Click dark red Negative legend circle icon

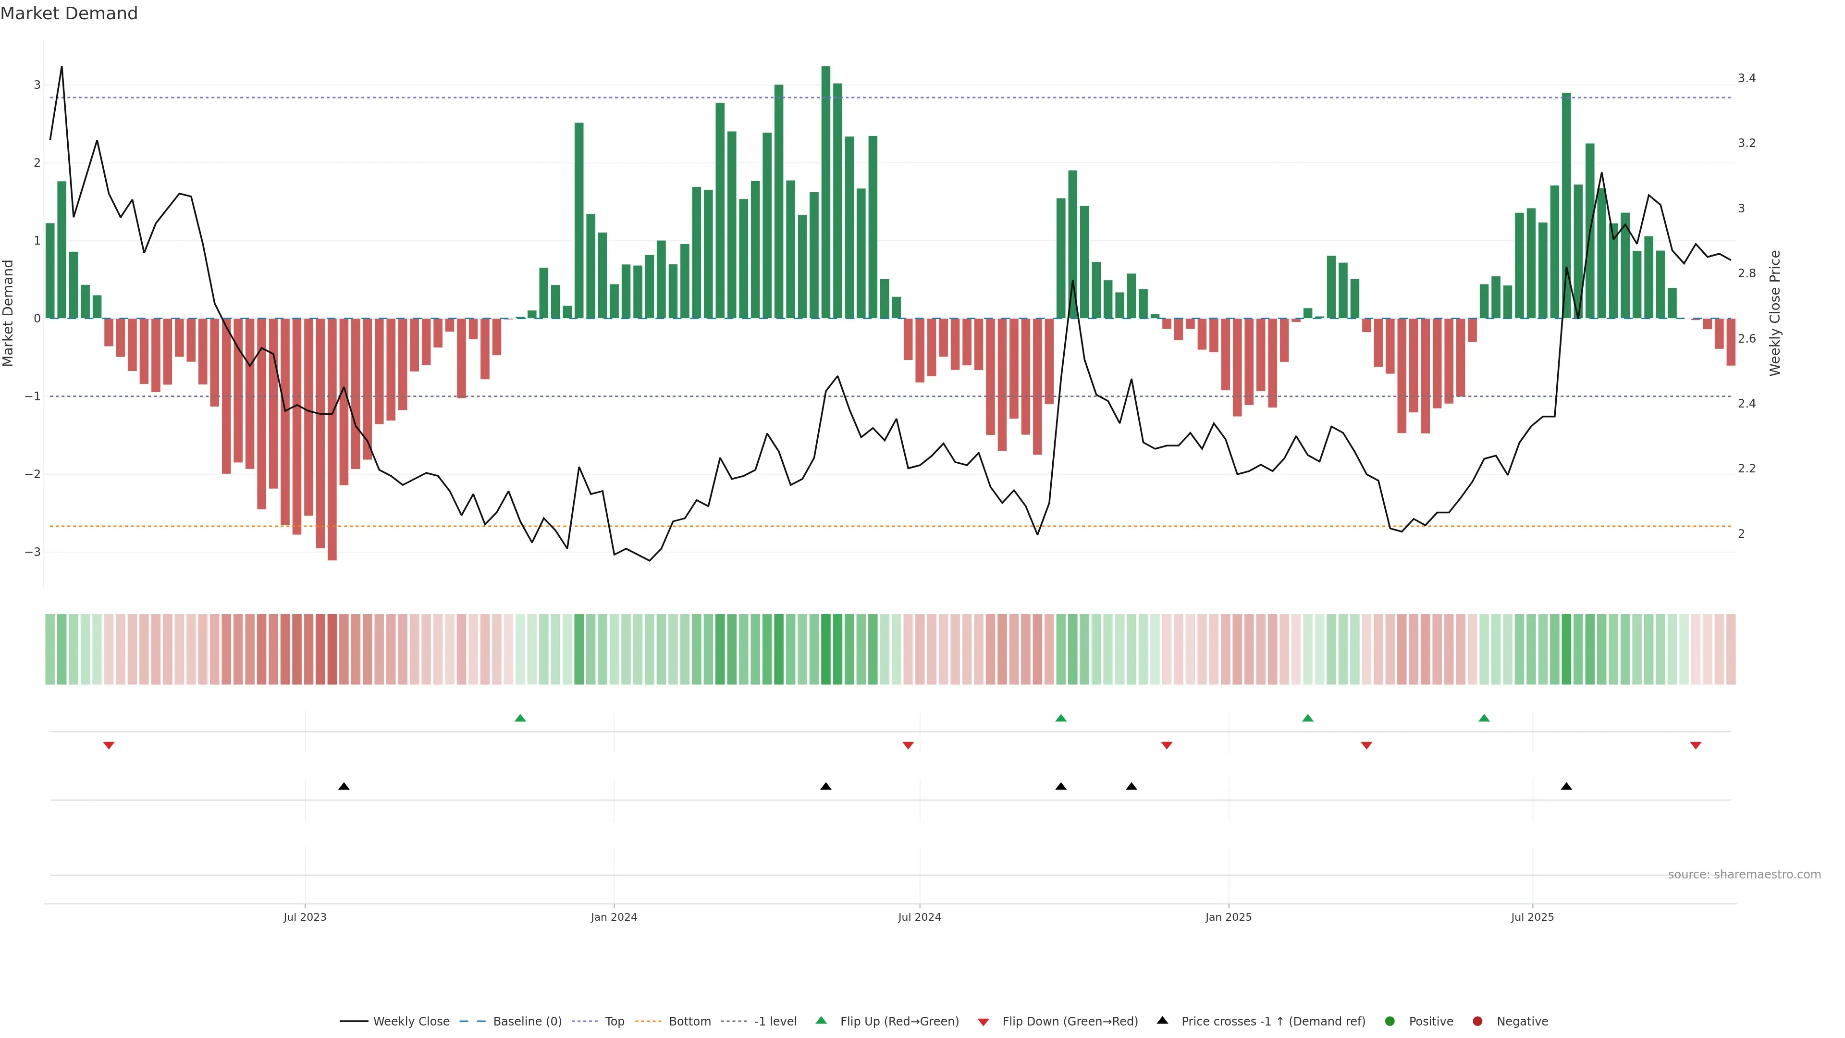[x=1477, y=1022]
